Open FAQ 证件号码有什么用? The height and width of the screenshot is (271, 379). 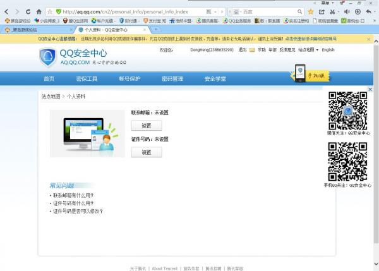click(73, 203)
